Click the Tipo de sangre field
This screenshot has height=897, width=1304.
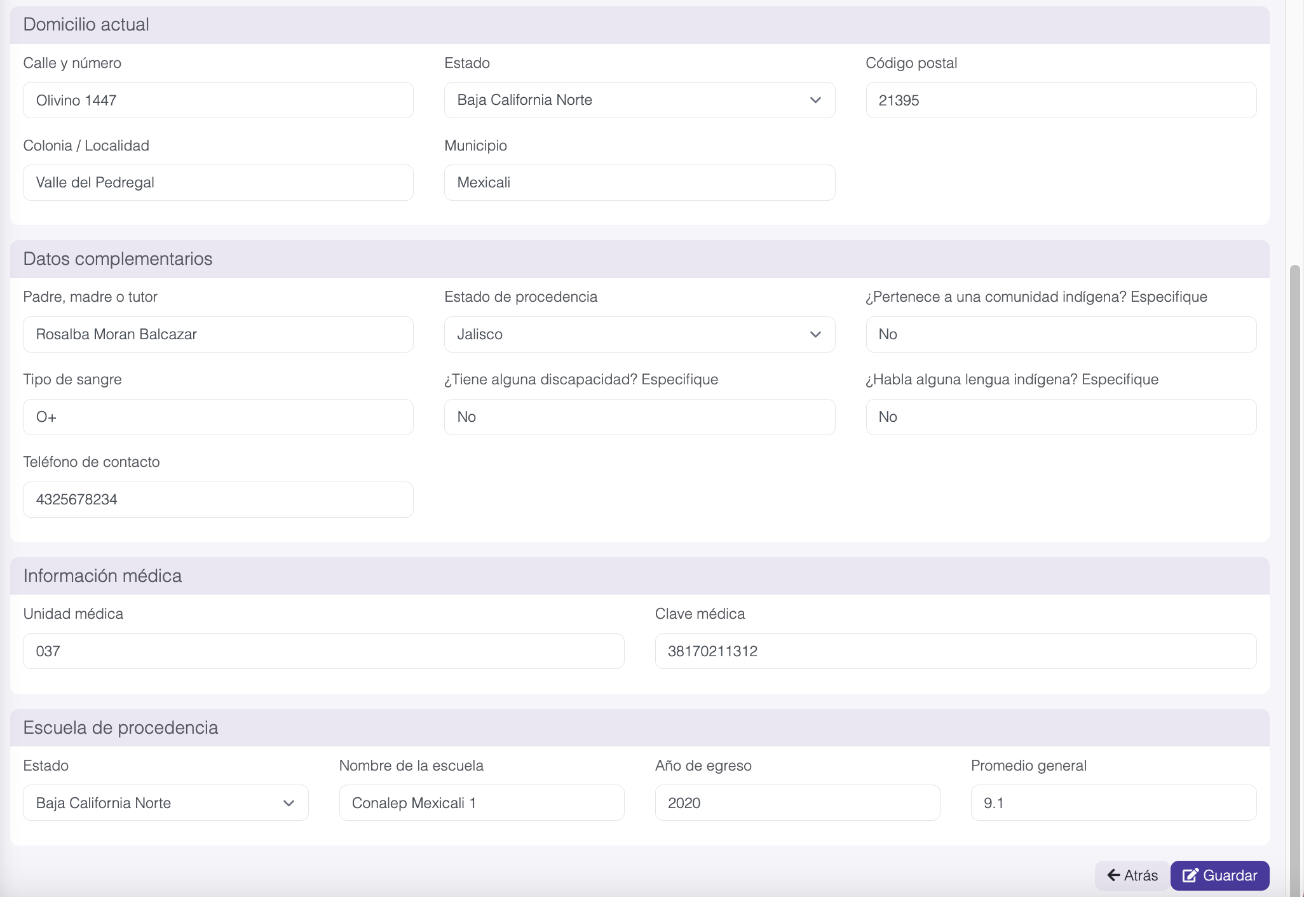(218, 417)
